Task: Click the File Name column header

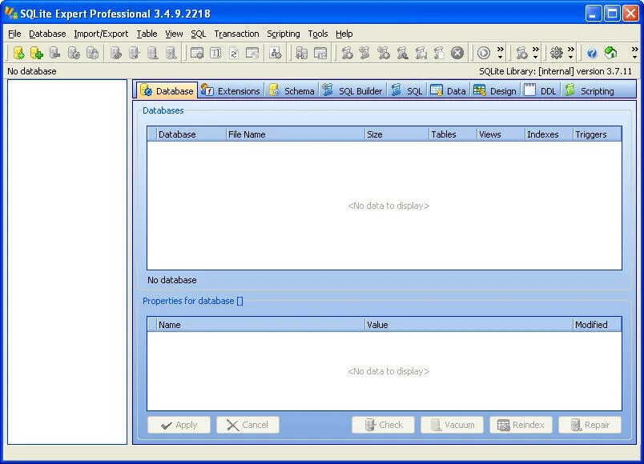Action: (x=296, y=134)
